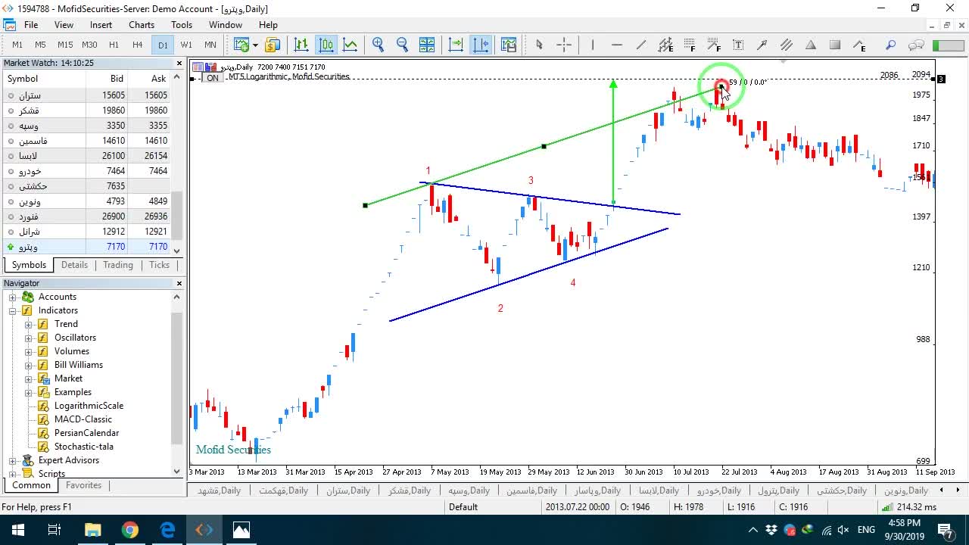Zoom out of the chart
969x545 pixels.
[403, 45]
